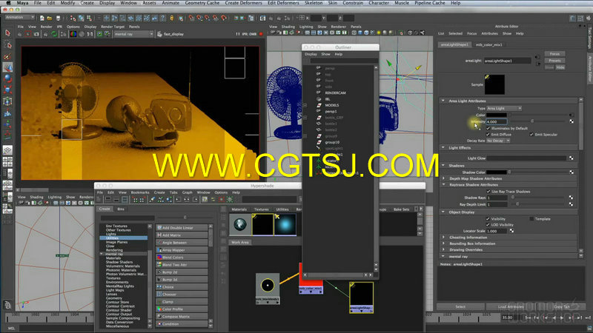Collapse Area Light Attributes section
Viewport: 593px width, 333px height.
tap(443, 101)
